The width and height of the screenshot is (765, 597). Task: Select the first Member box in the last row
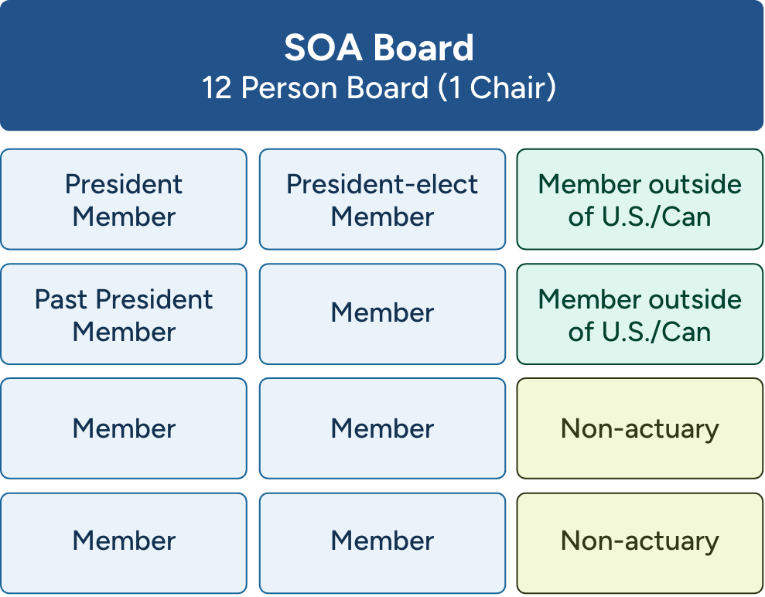pos(124,541)
